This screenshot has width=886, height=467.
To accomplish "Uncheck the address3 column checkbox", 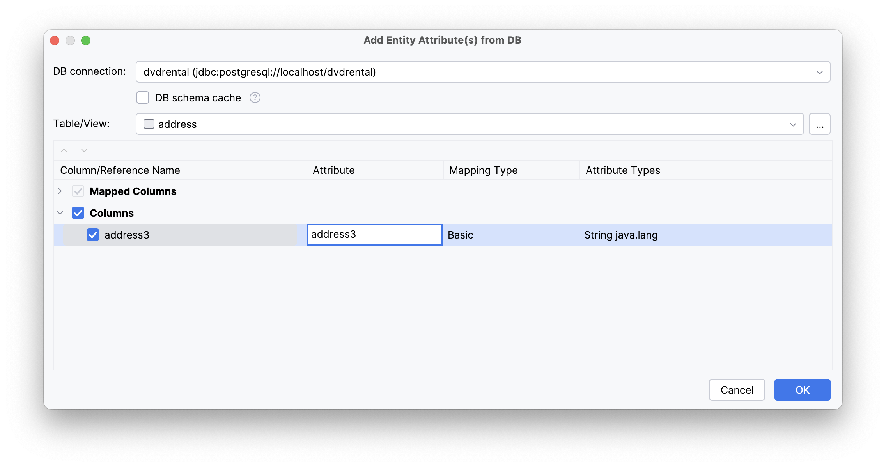I will click(x=93, y=235).
